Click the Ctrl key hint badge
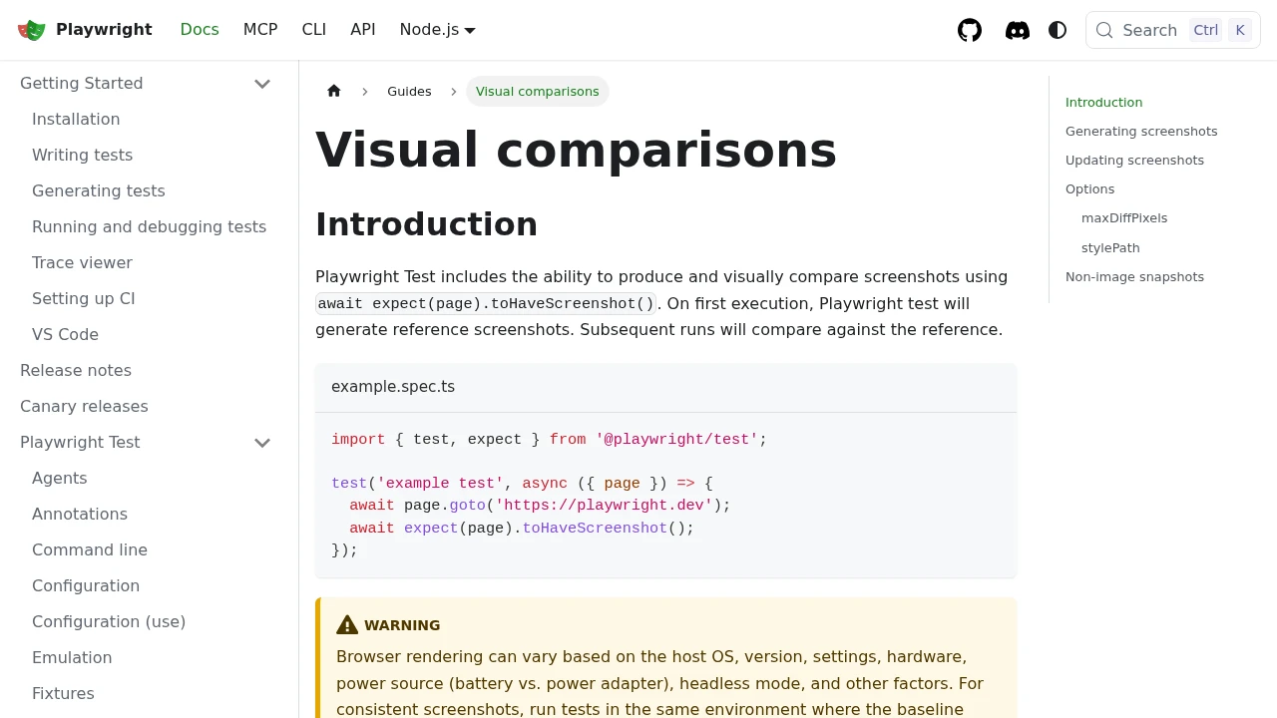The height and width of the screenshot is (718, 1277). [1205, 30]
